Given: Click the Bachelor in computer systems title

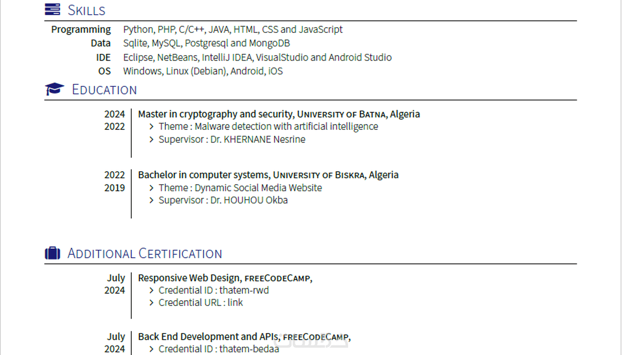Looking at the screenshot, I should pos(203,175).
